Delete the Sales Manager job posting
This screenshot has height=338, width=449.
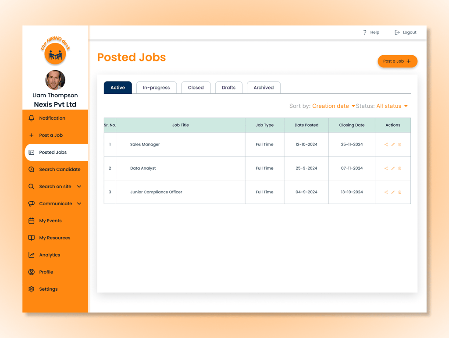point(400,145)
